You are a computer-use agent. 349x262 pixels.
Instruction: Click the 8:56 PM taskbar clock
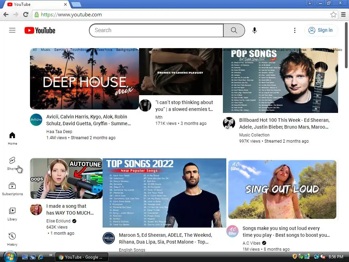336,257
